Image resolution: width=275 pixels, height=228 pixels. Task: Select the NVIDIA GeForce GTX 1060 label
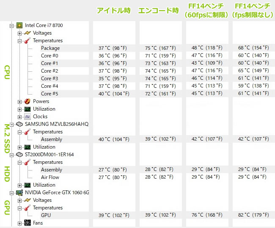[57, 193]
